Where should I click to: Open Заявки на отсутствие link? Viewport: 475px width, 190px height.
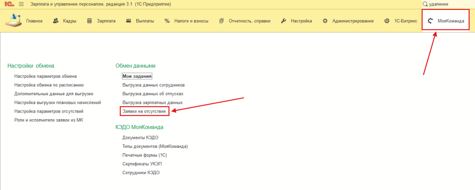pyautogui.click(x=144, y=111)
